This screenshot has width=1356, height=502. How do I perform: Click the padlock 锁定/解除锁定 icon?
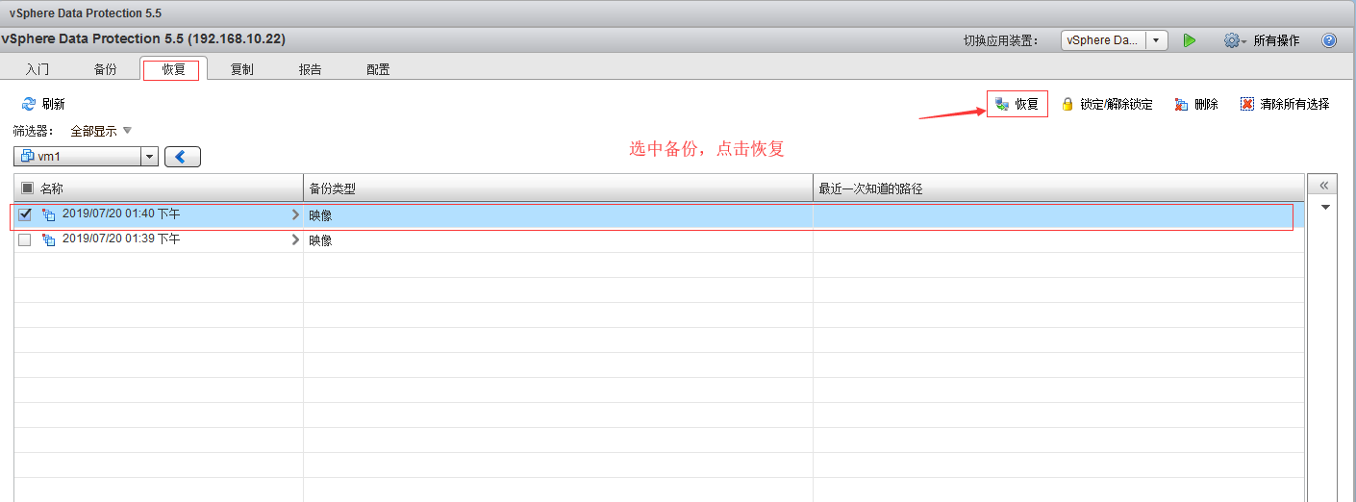click(x=1067, y=104)
